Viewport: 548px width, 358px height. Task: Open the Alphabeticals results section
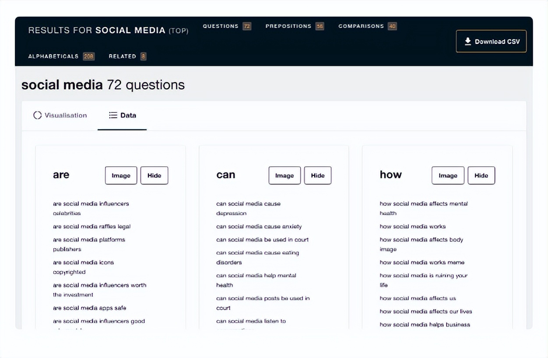pyautogui.click(x=53, y=56)
